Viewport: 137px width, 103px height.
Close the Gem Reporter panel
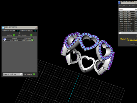point(36,28)
